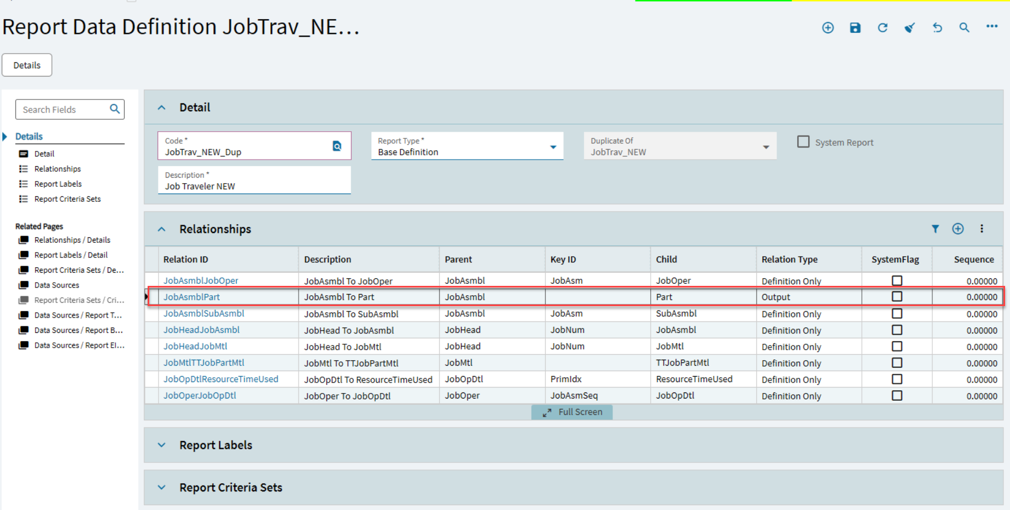The width and height of the screenshot is (1010, 510).
Task: Click the Description field Job Traveler NEW
Action: coord(254,180)
